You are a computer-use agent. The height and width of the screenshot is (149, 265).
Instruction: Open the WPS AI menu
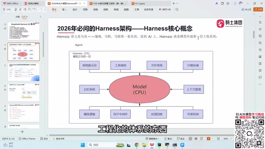(165, 10)
